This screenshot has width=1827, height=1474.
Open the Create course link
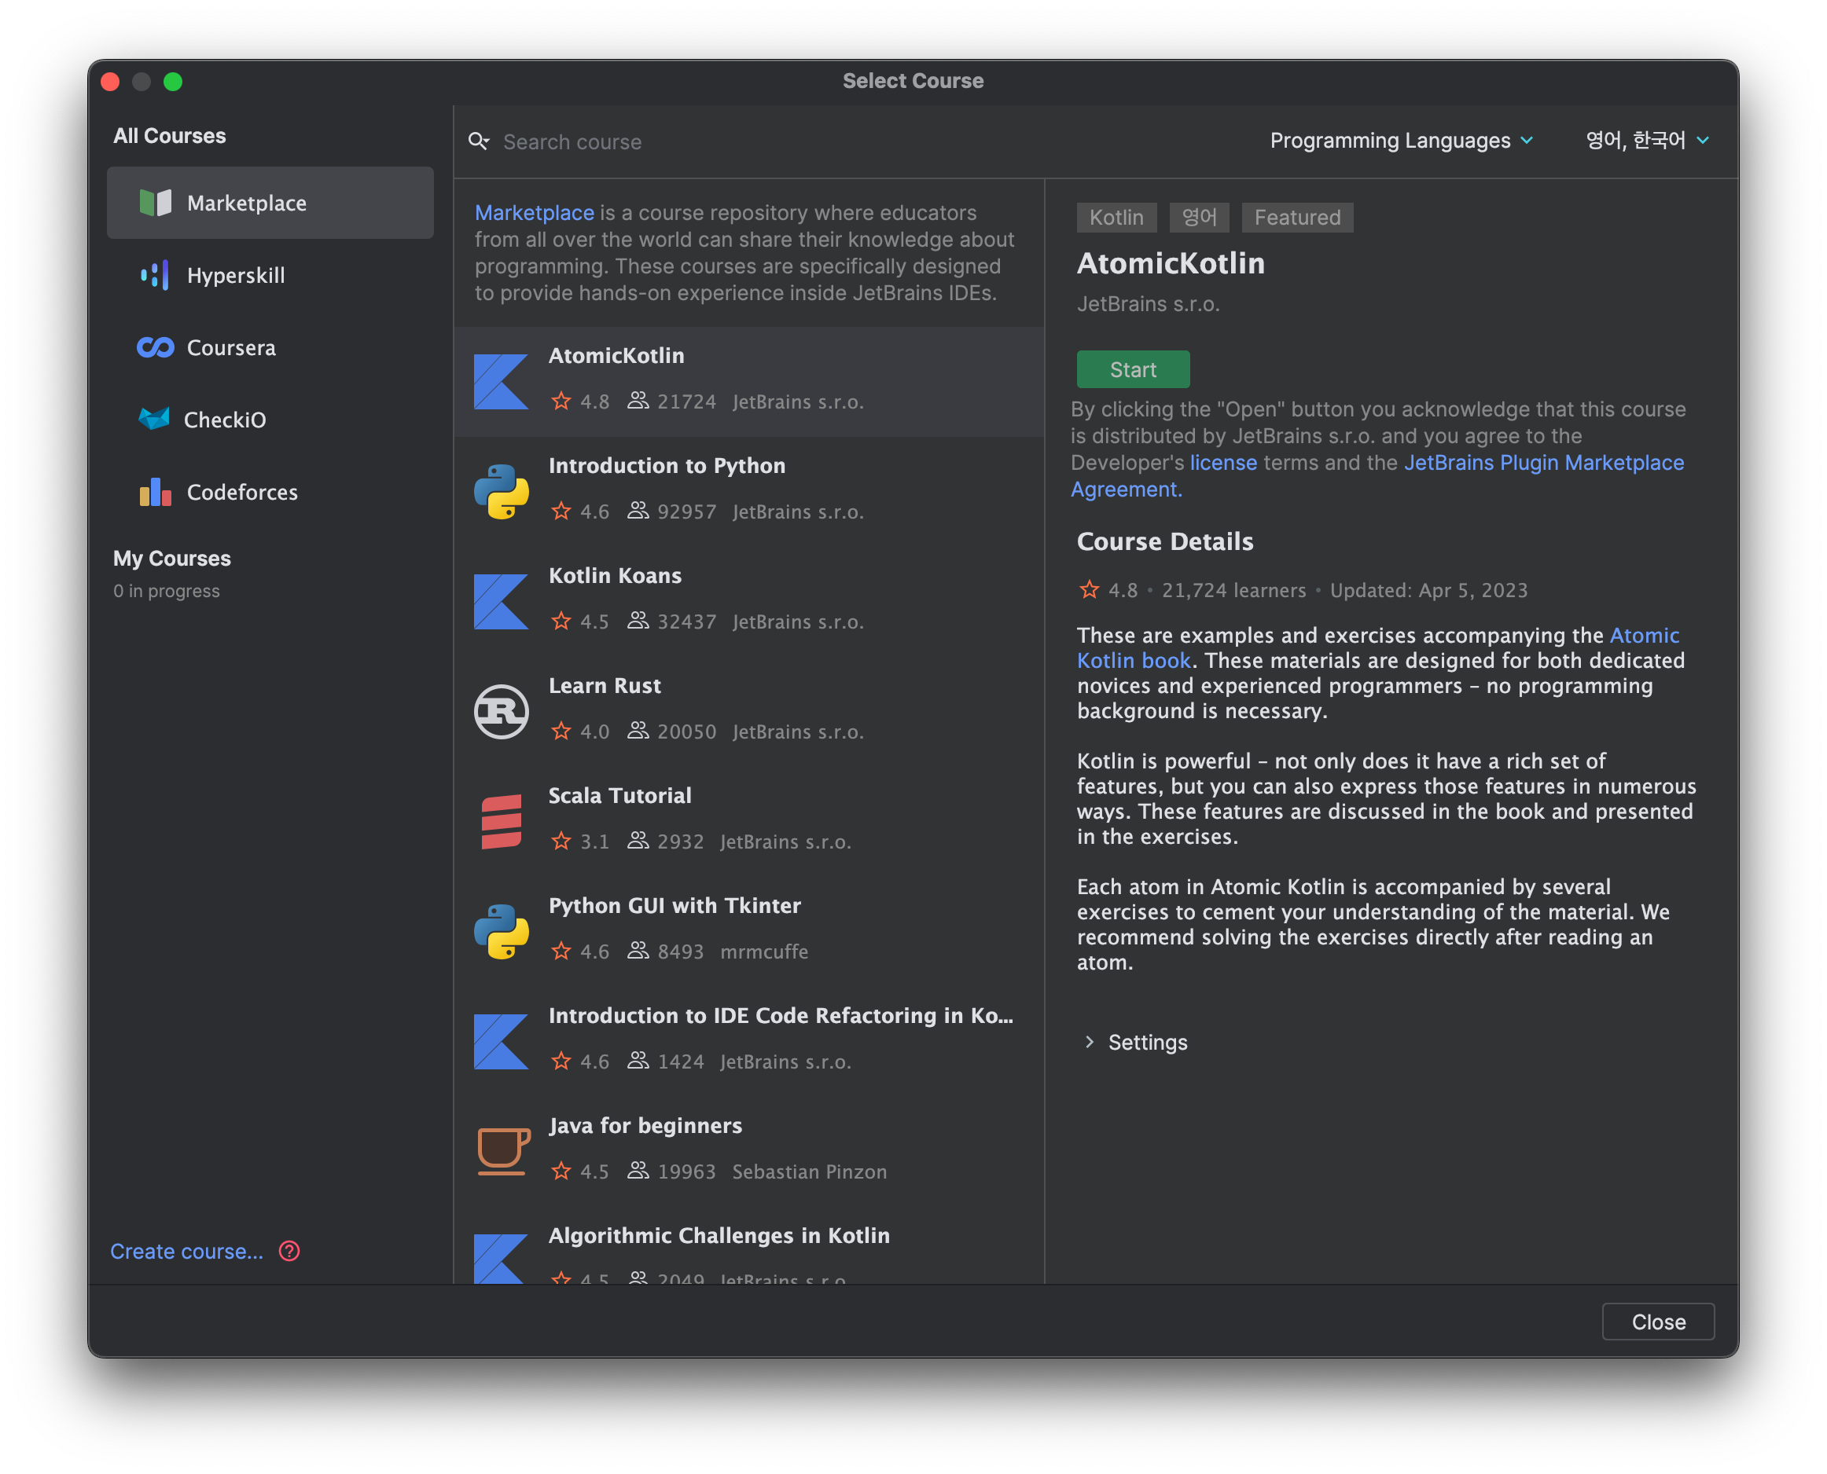[x=187, y=1251]
